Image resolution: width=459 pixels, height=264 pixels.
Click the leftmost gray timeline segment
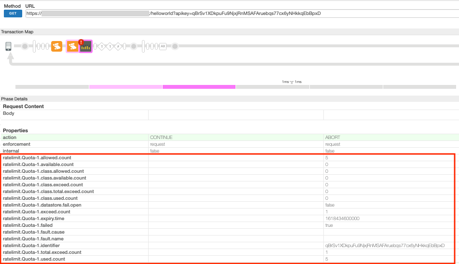point(52,87)
